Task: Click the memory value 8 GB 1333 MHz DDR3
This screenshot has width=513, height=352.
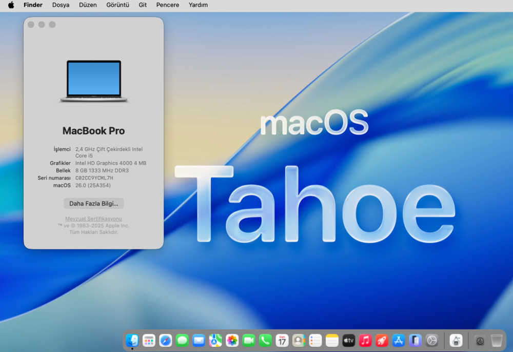Action: click(x=102, y=170)
